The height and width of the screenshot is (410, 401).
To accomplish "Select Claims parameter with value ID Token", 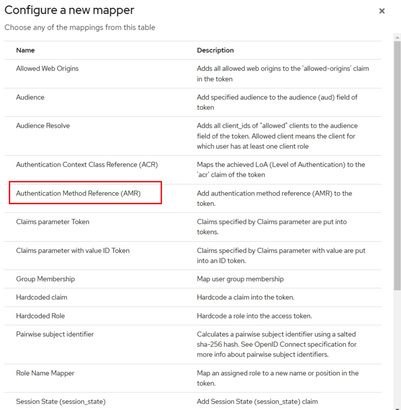I will [x=73, y=251].
